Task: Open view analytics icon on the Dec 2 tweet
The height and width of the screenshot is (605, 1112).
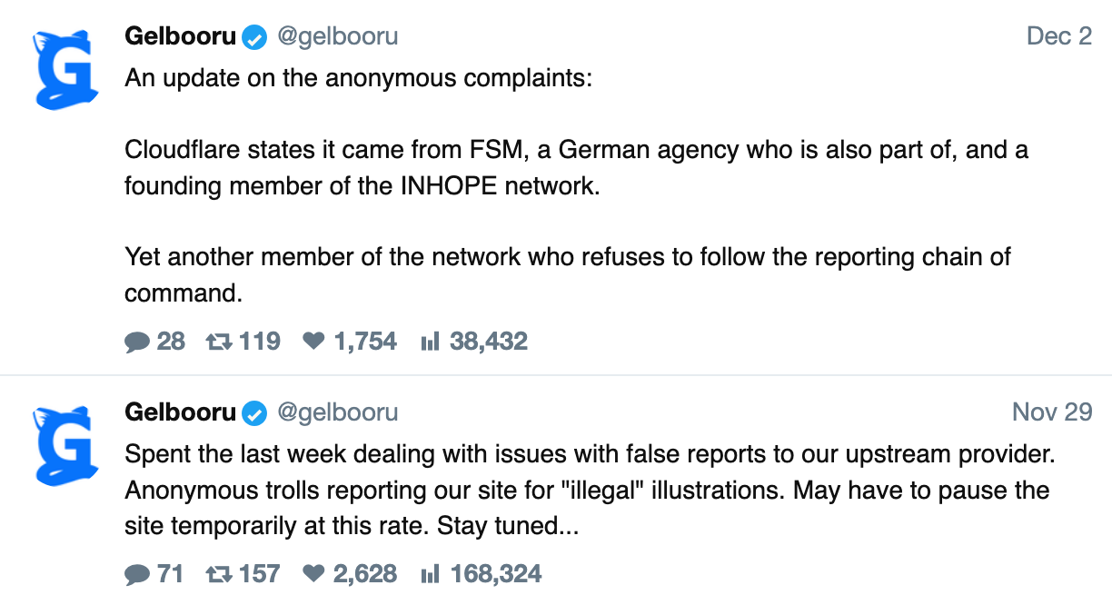Action: tap(431, 342)
